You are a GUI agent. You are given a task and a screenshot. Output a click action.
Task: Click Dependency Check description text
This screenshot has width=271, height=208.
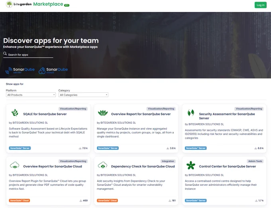click(x=131, y=185)
